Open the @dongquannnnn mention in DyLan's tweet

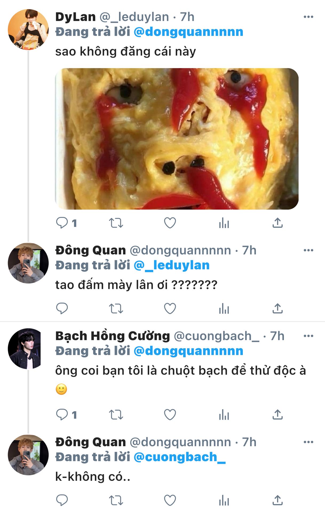(188, 32)
